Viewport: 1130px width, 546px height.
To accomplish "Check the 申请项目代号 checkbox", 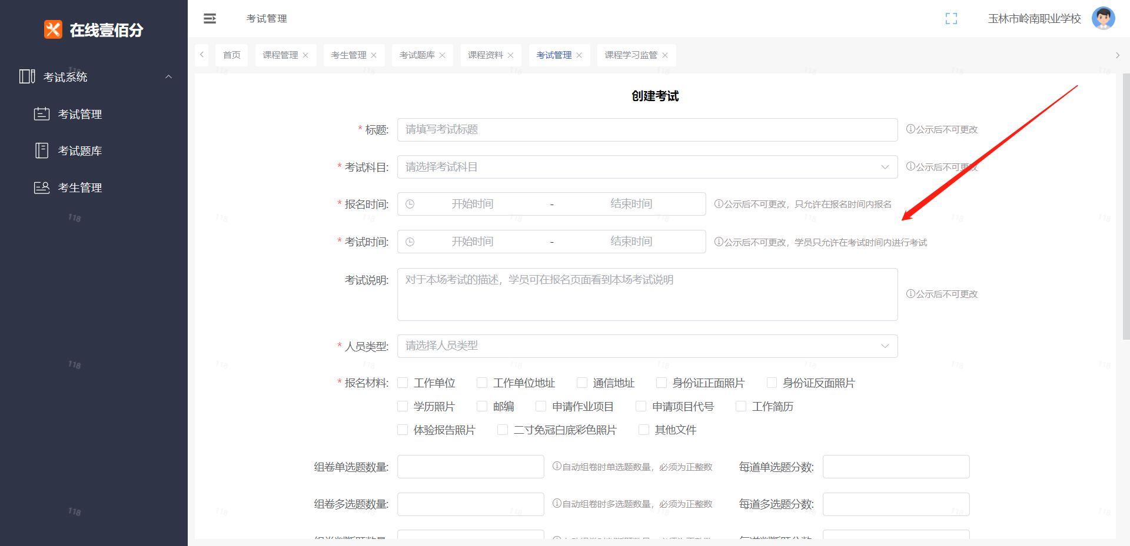I will 641,406.
